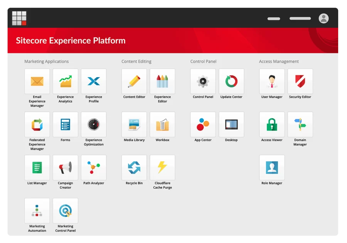Image resolution: width=347 pixels, height=243 pixels.
Task: Launch the Forms application
Action: (65, 124)
